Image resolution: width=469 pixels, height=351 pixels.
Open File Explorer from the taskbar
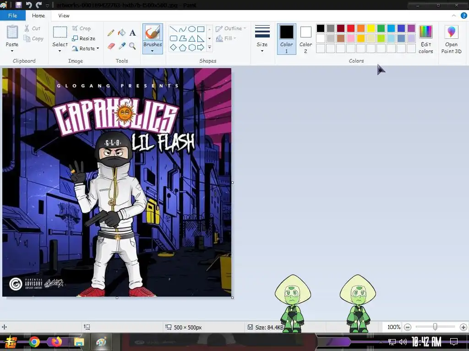79,342
